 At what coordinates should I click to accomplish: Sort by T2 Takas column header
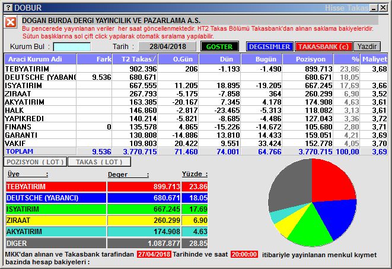click(135, 59)
